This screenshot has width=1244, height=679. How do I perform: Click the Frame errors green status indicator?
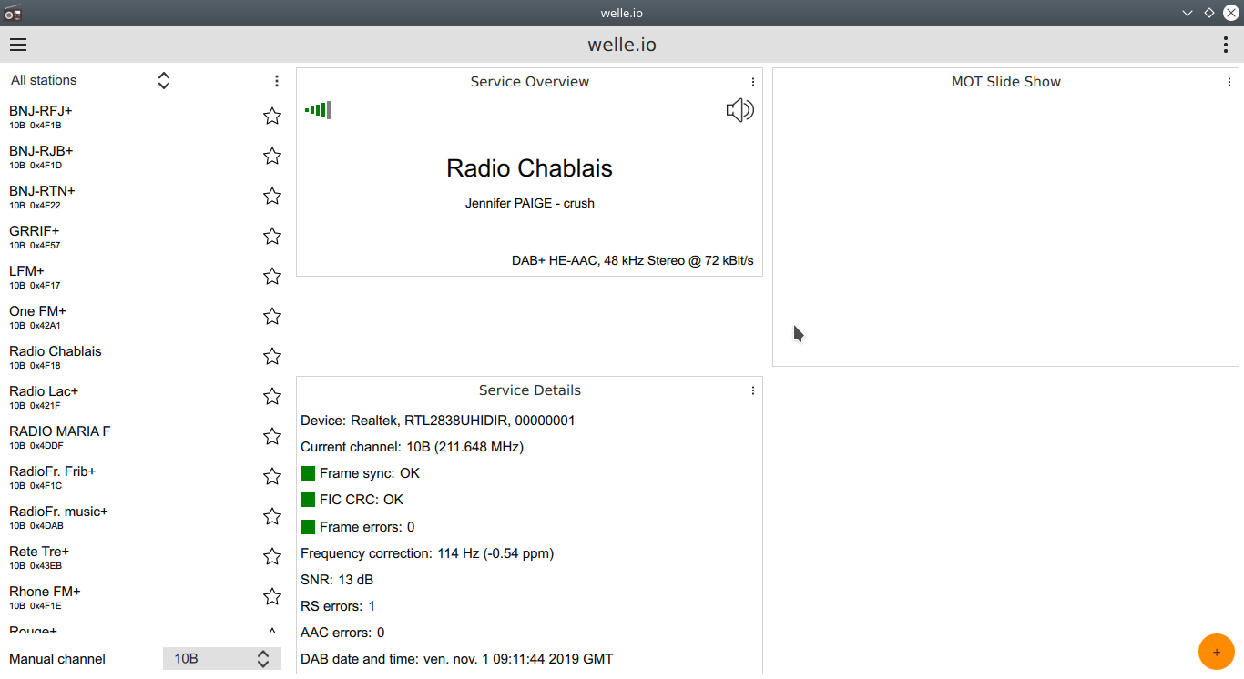pos(308,527)
